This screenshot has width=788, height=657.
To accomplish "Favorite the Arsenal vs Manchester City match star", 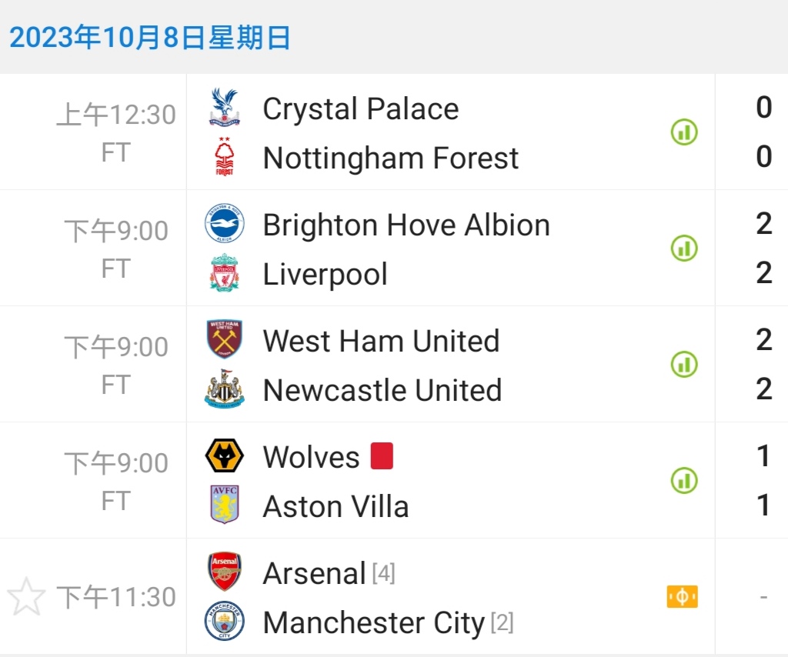I will pos(26,597).
